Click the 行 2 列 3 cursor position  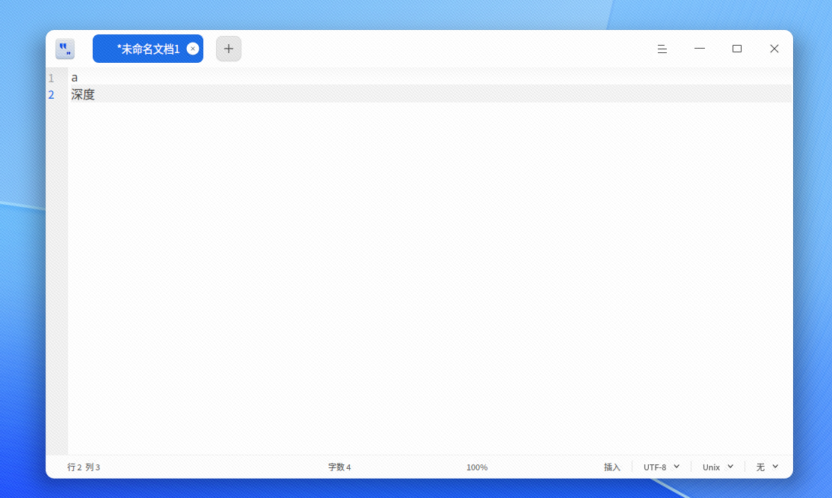(x=83, y=467)
